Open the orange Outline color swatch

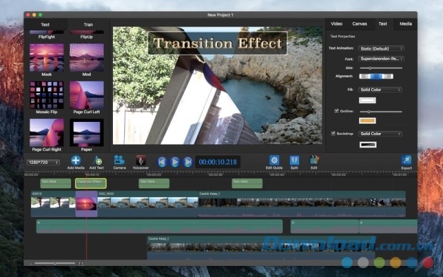(367, 121)
